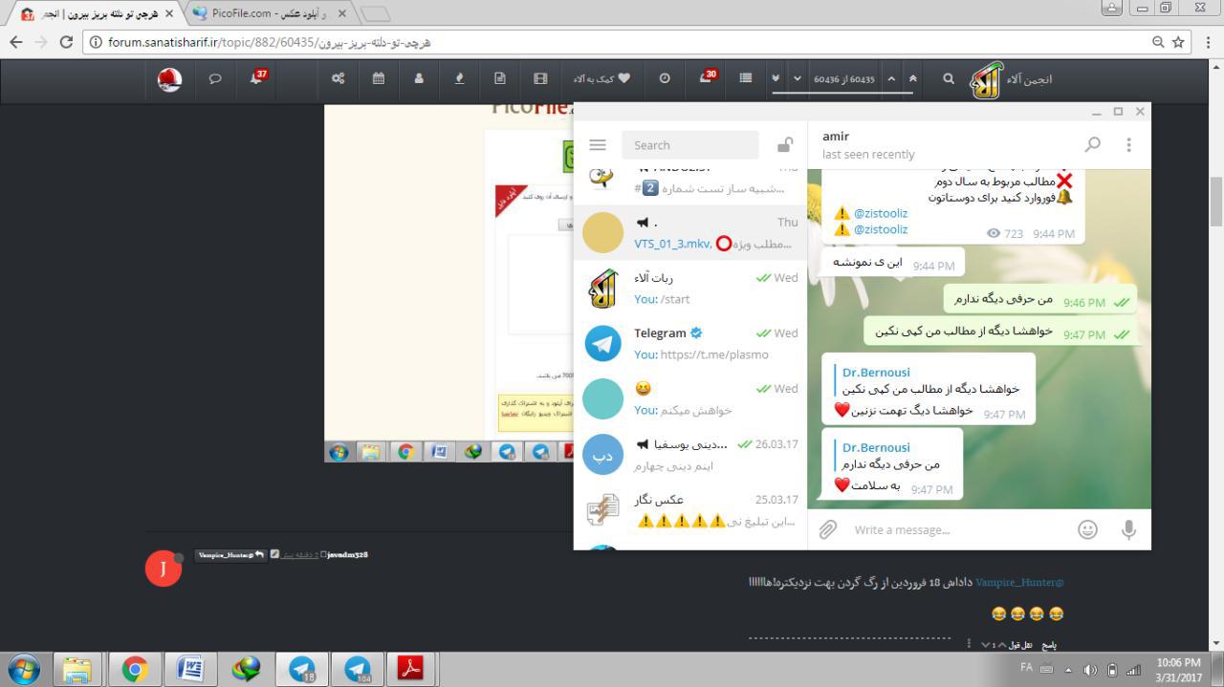
Task: Go to previous post with up chevron
Action: click(891, 78)
